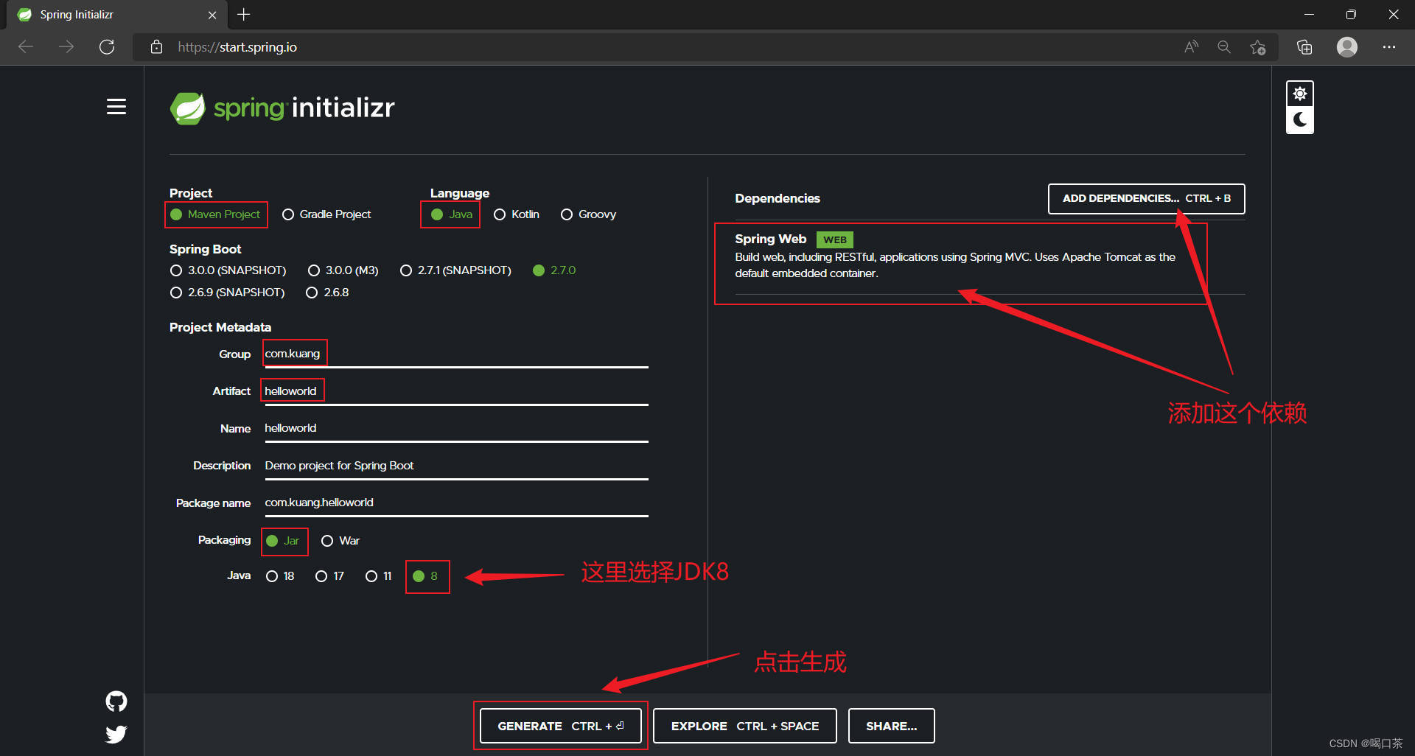Screen dimensions: 1415x756
Task: Choose Java as language
Action: [x=451, y=214]
